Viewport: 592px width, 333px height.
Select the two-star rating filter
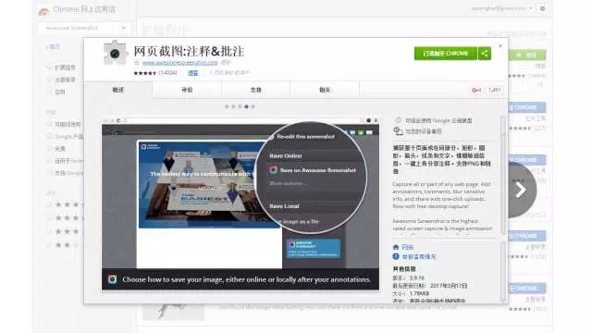point(49,245)
